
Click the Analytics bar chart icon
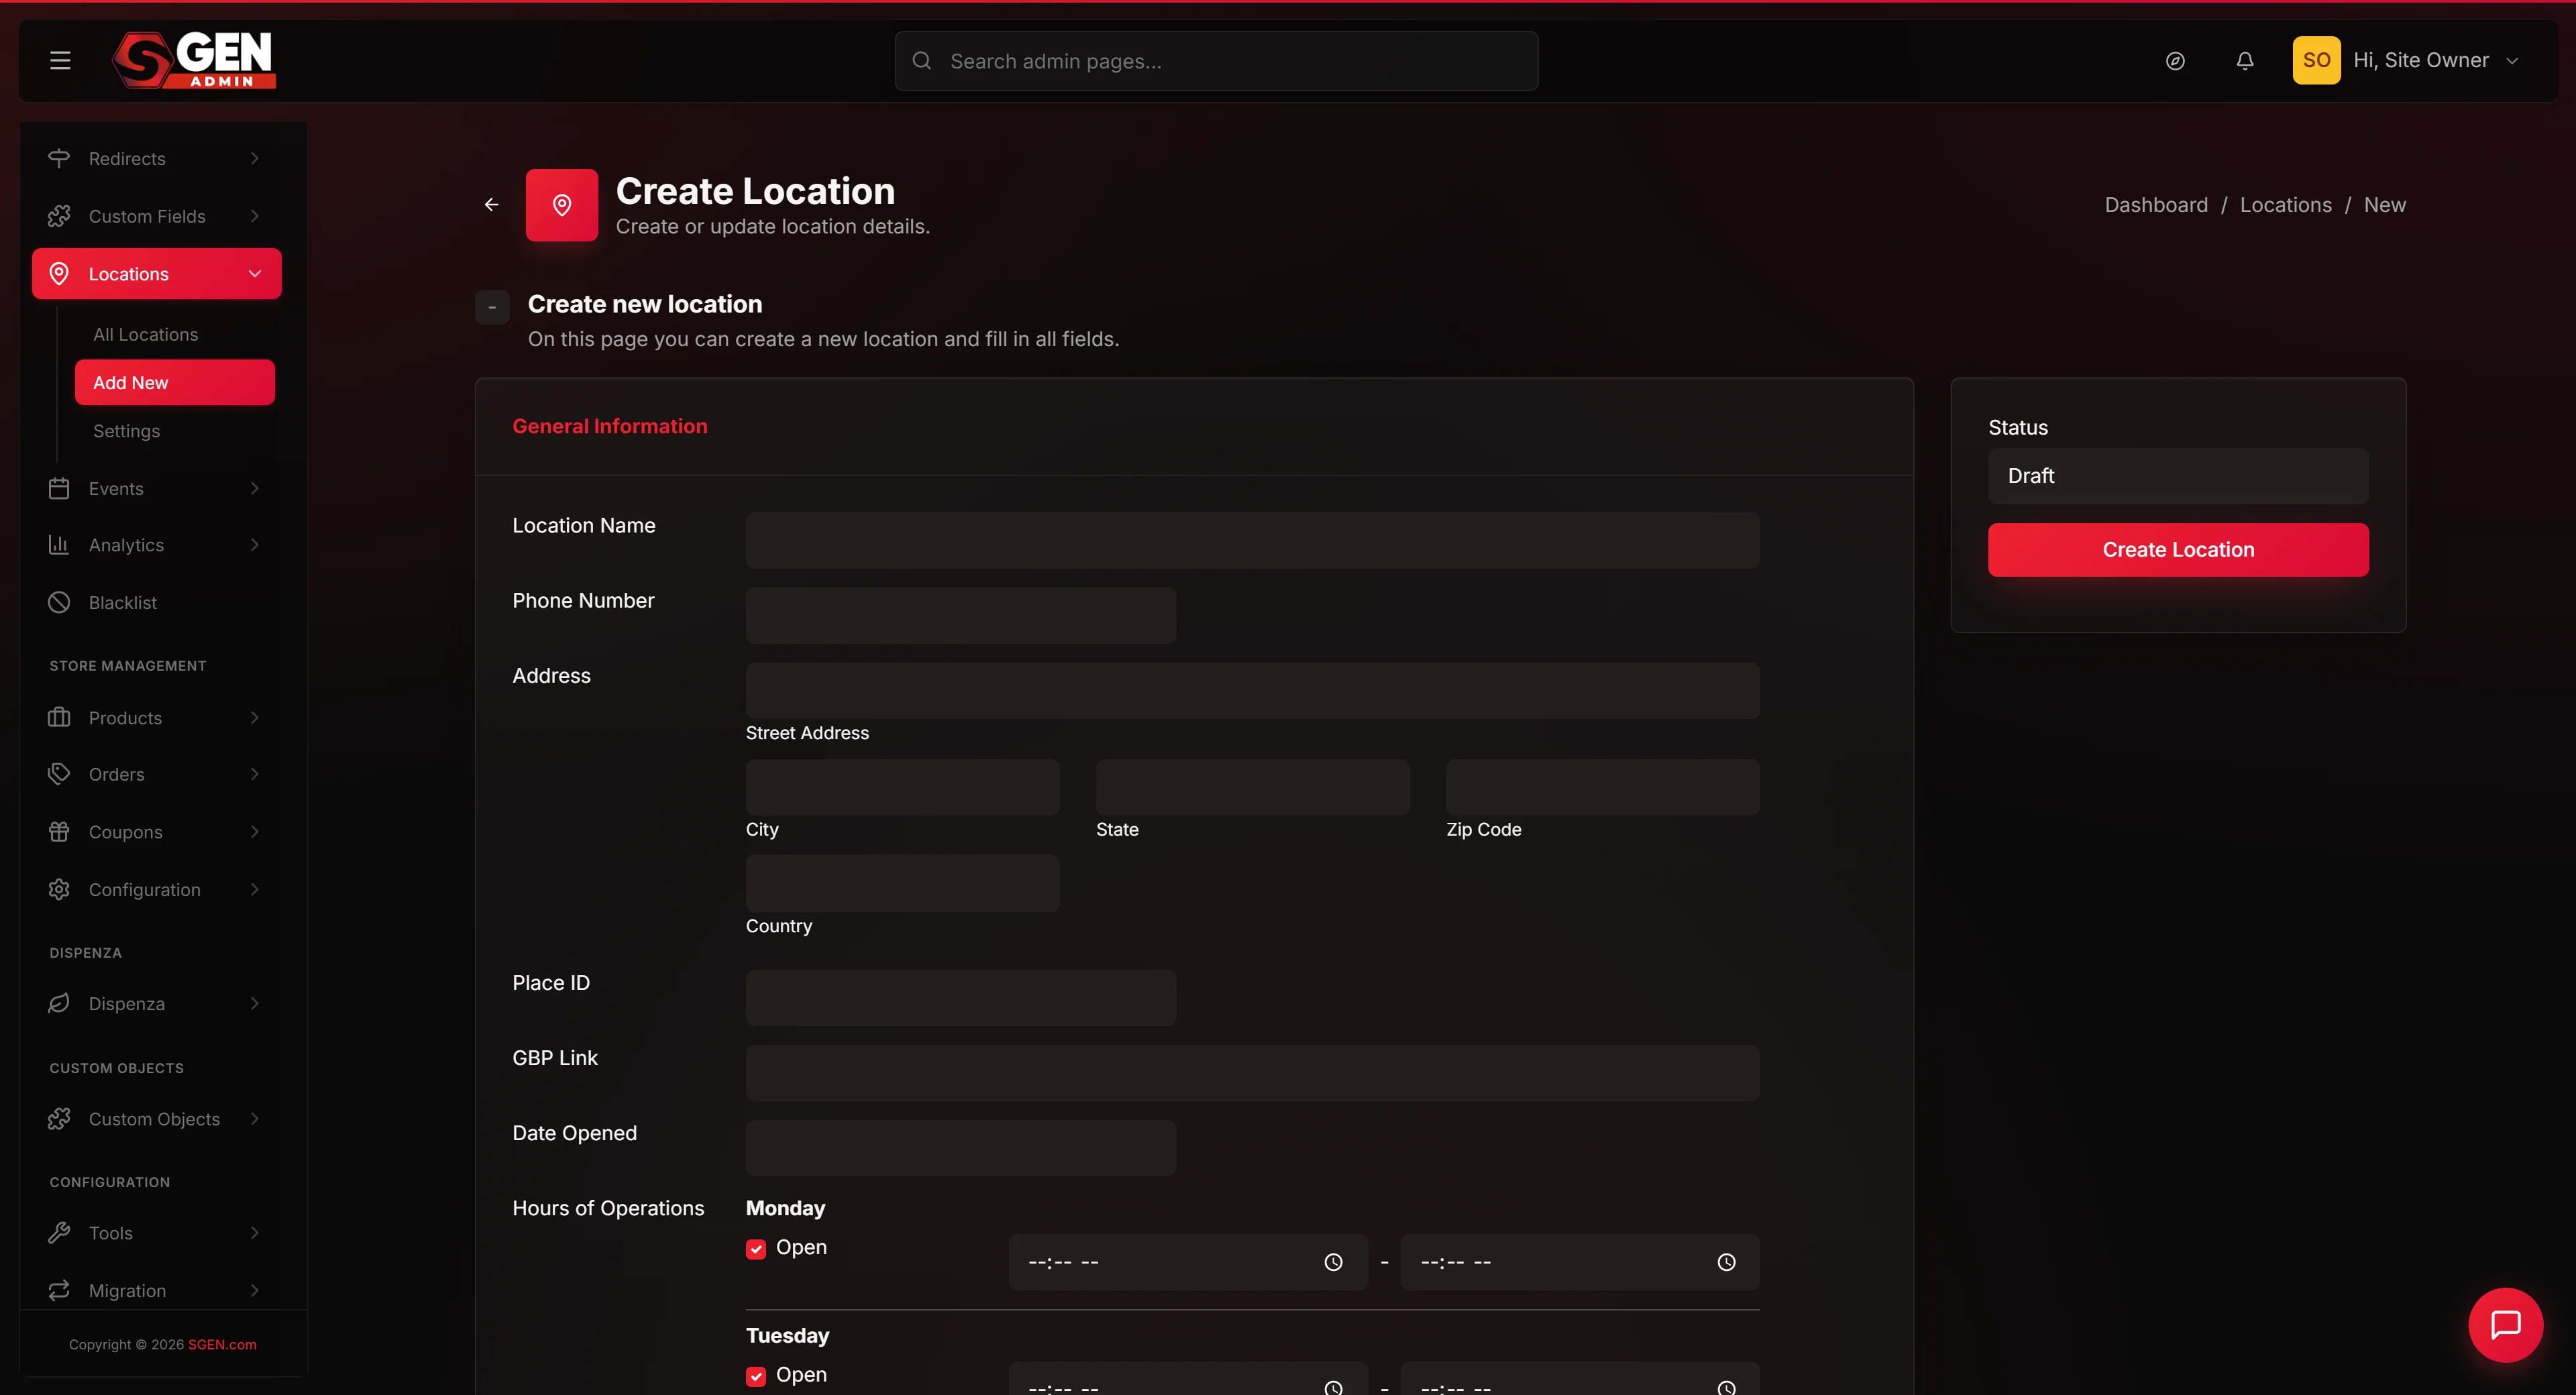(x=59, y=545)
